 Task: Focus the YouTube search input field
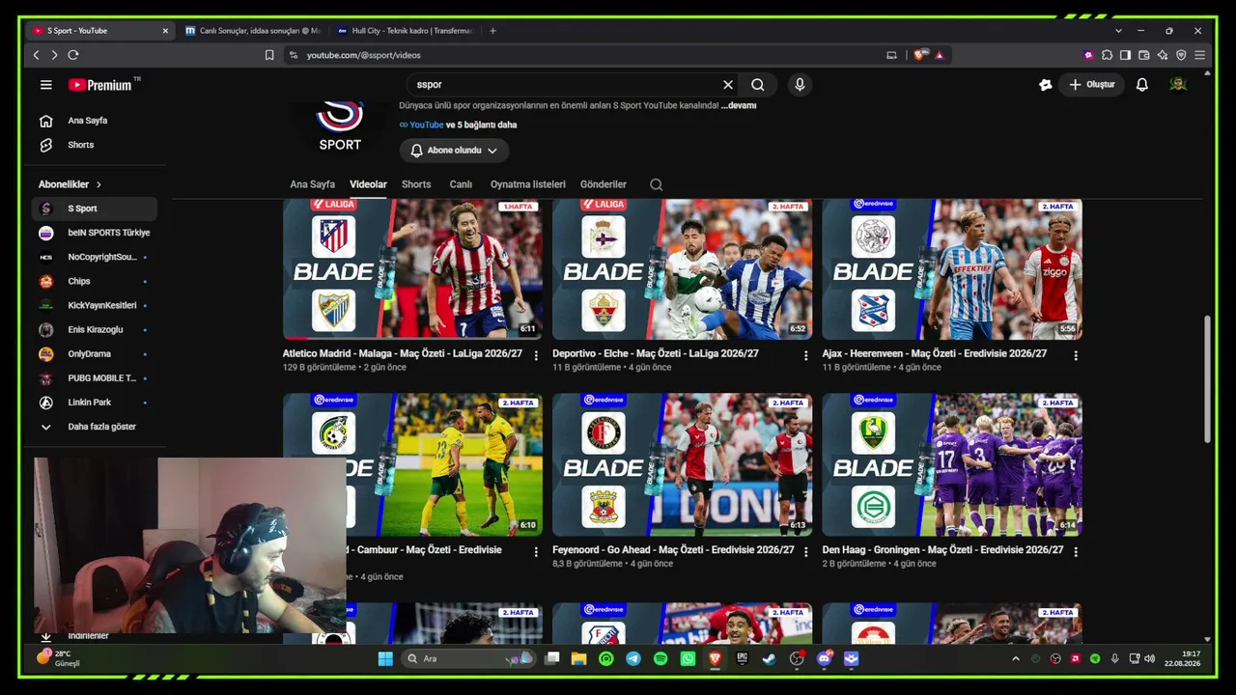tap(565, 85)
